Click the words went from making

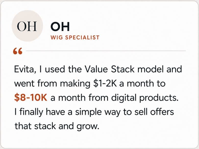click(52, 84)
